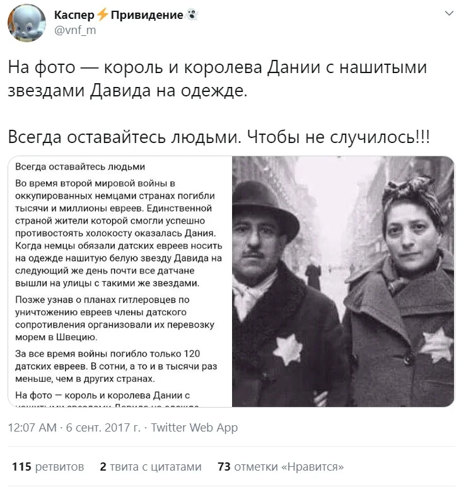This screenshot has width=466, height=487.
Task: Click the lightning bolt emoji in username
Action: (102, 14)
